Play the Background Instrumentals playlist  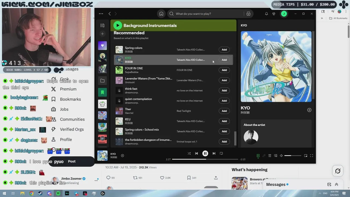tap(118, 25)
